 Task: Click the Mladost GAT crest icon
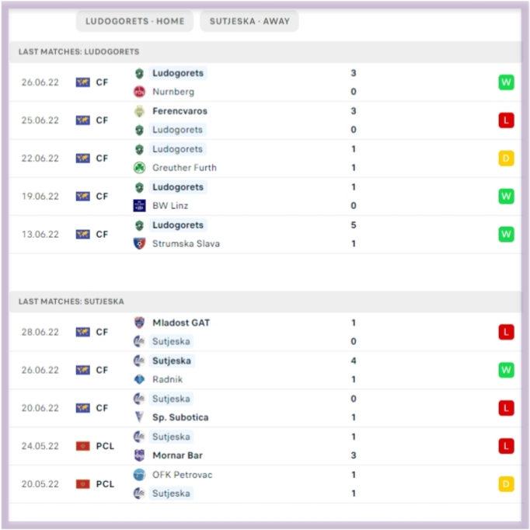[x=139, y=323]
